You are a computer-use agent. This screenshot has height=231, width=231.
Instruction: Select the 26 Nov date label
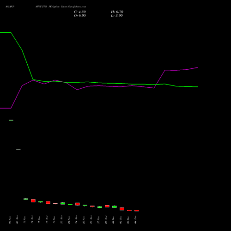91,219
